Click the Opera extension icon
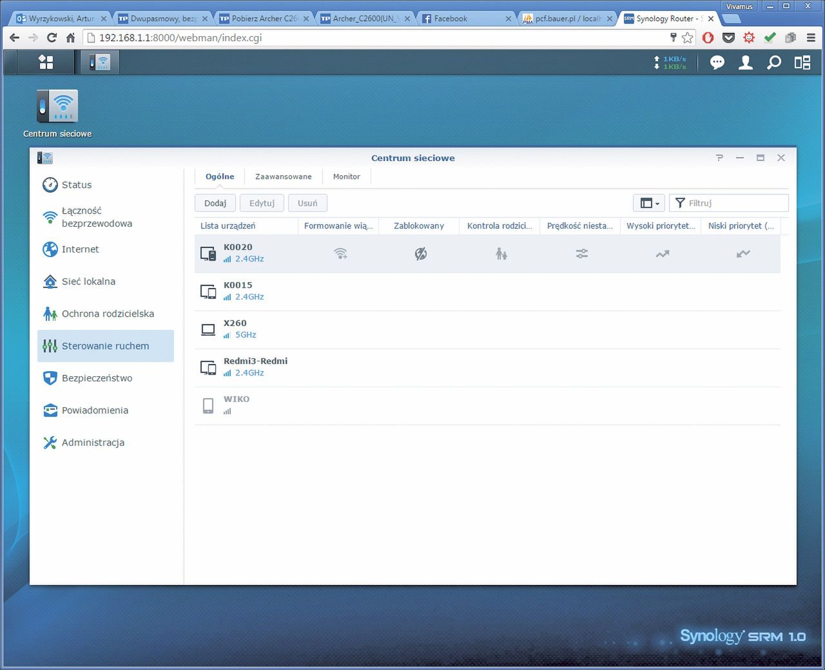This screenshot has height=670, width=825. (x=708, y=38)
